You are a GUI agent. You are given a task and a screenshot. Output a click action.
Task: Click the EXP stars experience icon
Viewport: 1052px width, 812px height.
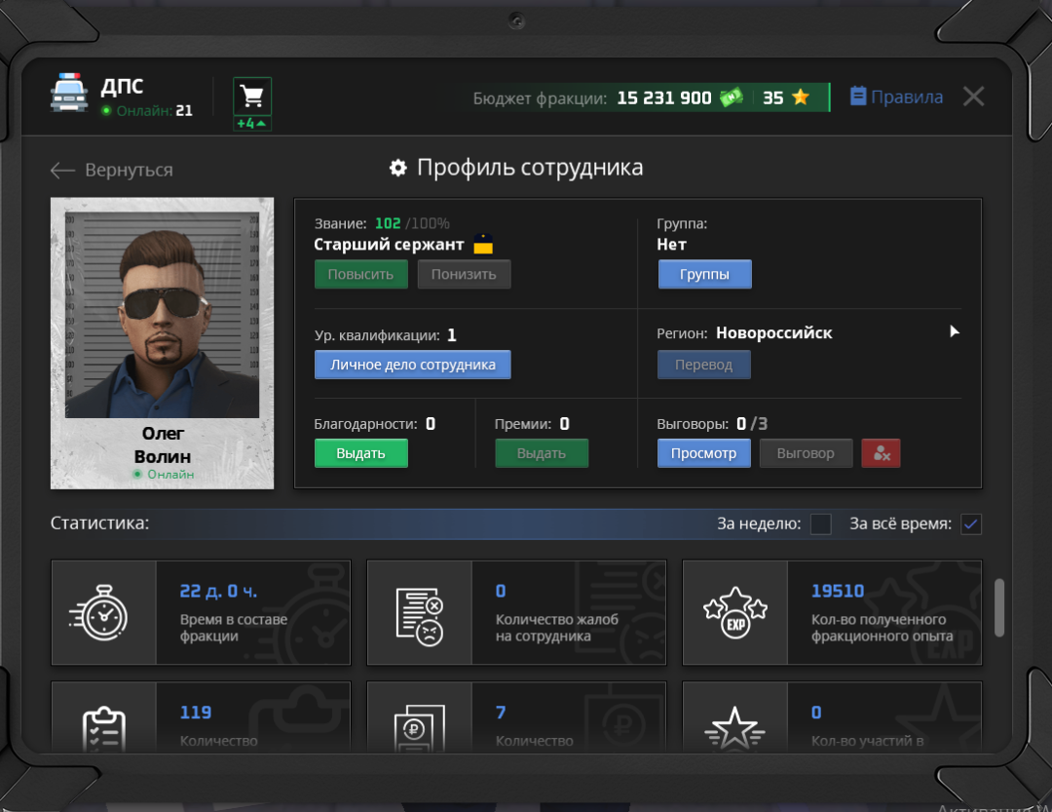pyautogui.click(x=734, y=612)
